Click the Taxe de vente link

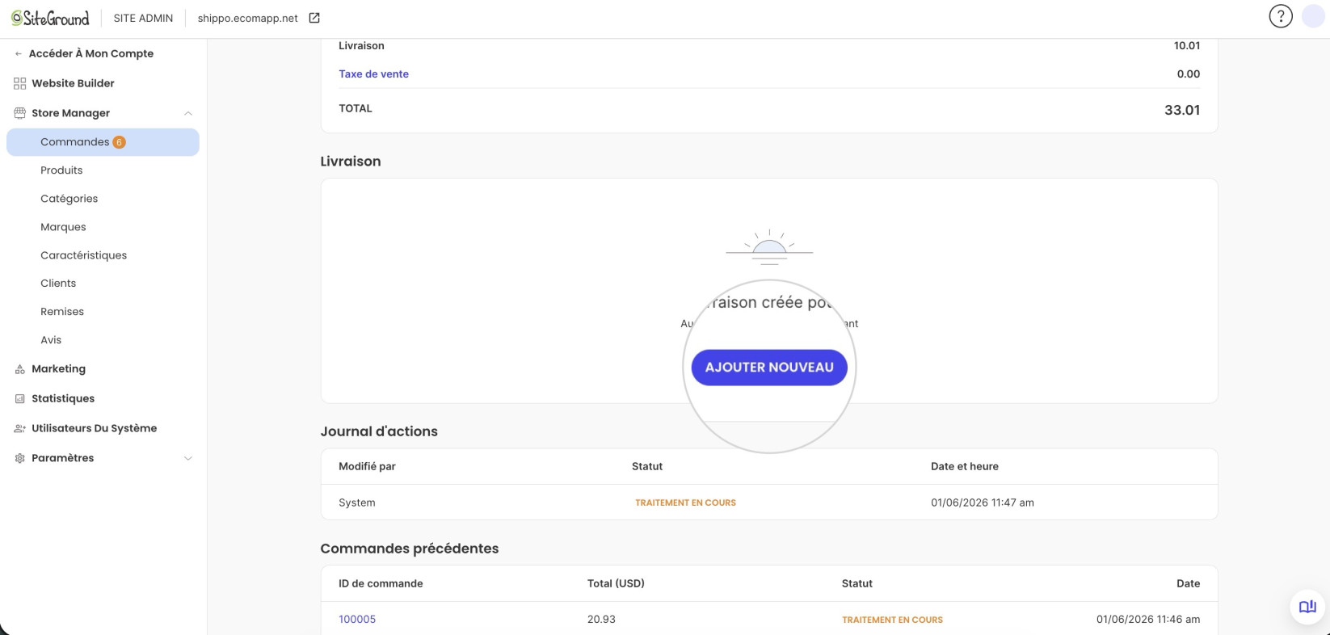coord(373,74)
